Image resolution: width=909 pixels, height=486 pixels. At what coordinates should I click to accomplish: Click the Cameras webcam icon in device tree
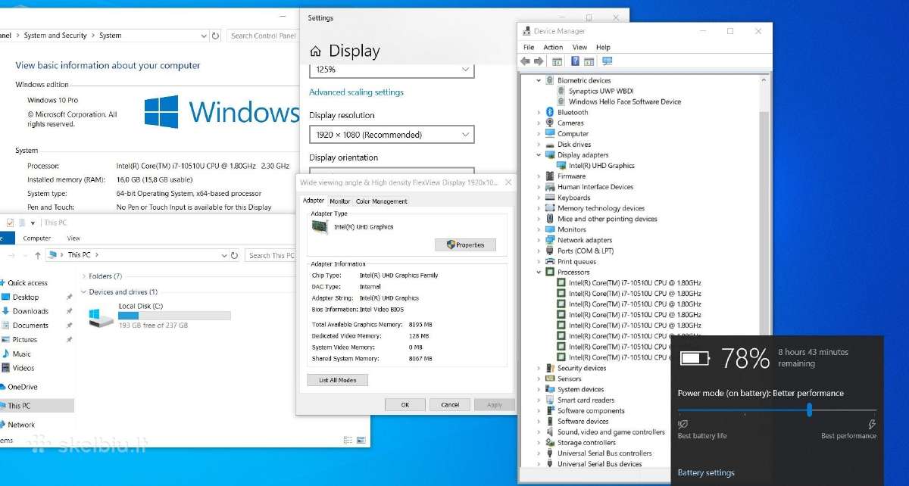pyautogui.click(x=551, y=123)
